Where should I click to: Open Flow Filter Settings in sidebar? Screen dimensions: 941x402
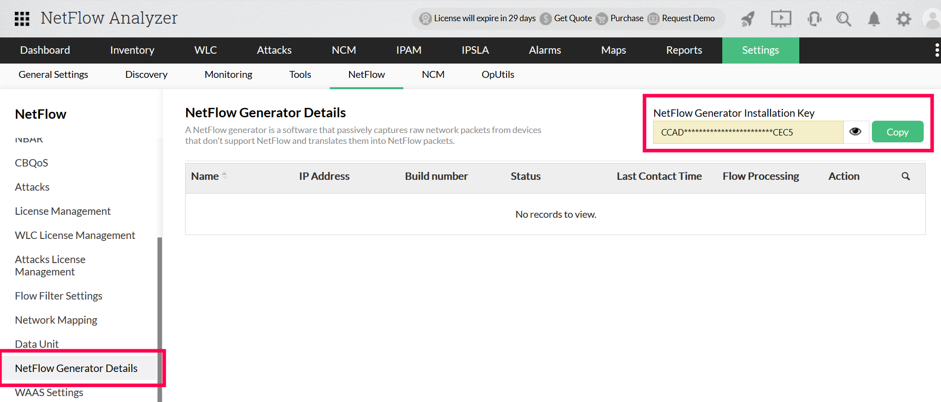tap(59, 296)
